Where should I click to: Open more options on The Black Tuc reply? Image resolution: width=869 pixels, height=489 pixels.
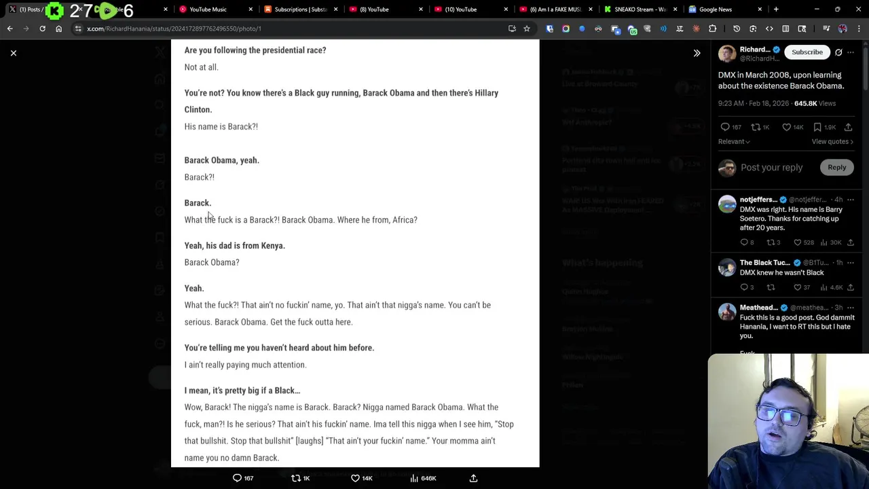851,263
